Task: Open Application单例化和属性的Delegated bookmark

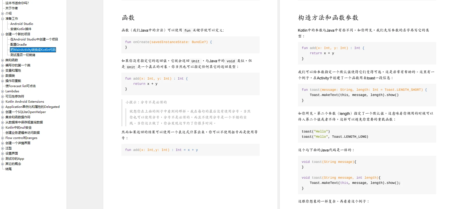Action: [x=32, y=107]
